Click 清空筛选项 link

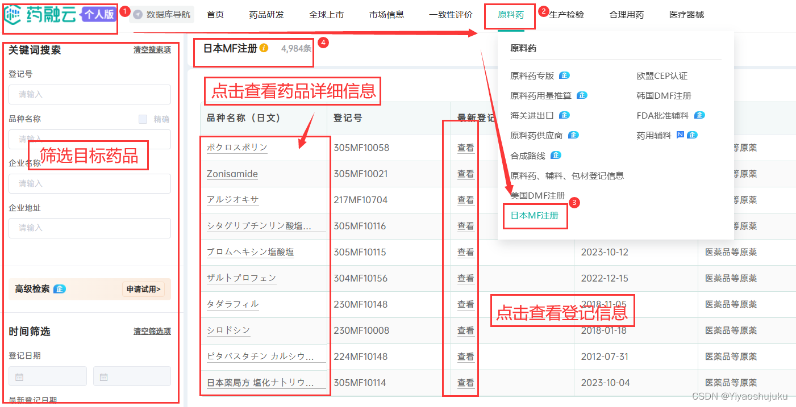point(152,332)
